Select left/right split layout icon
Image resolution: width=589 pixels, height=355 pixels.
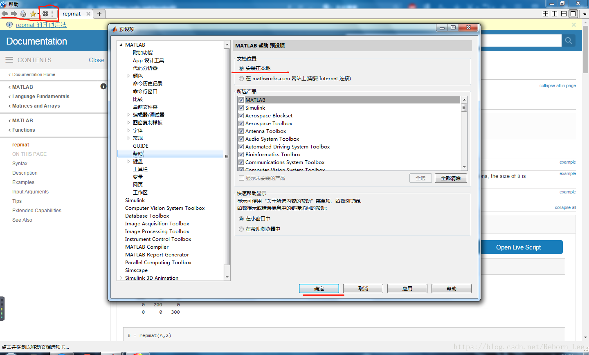click(x=554, y=13)
